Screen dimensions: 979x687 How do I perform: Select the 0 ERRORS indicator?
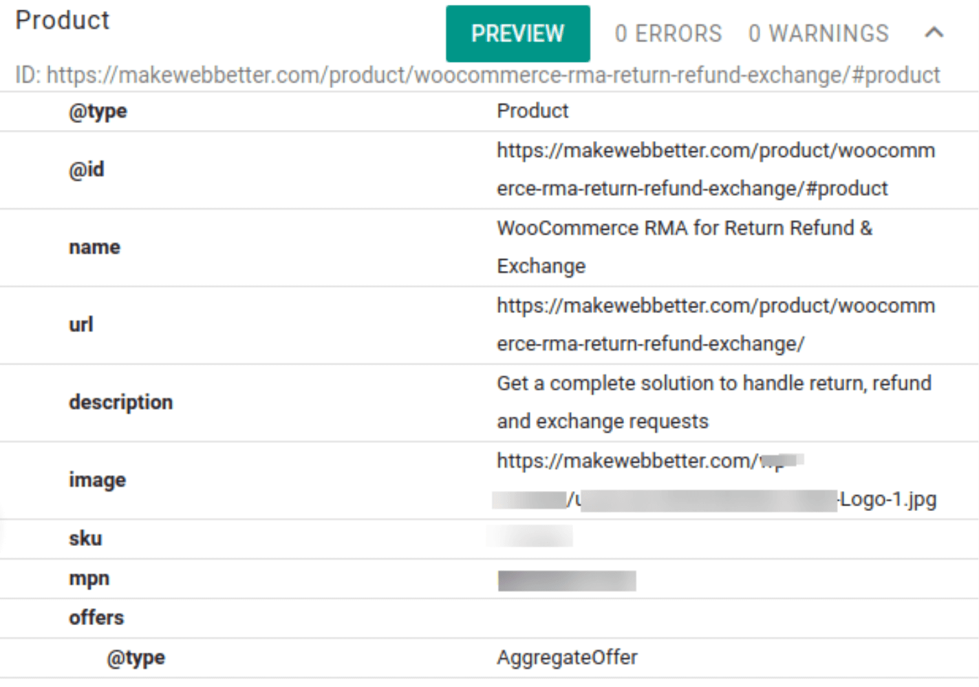tap(668, 34)
